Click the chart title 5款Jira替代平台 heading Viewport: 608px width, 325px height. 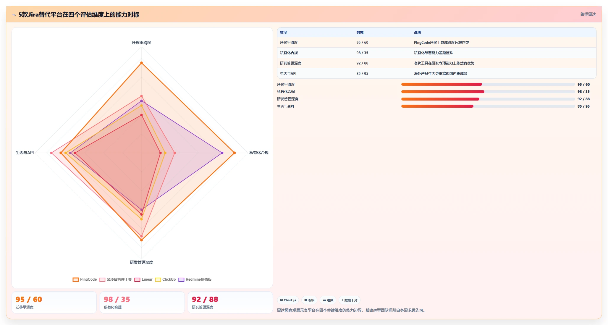pyautogui.click(x=79, y=14)
